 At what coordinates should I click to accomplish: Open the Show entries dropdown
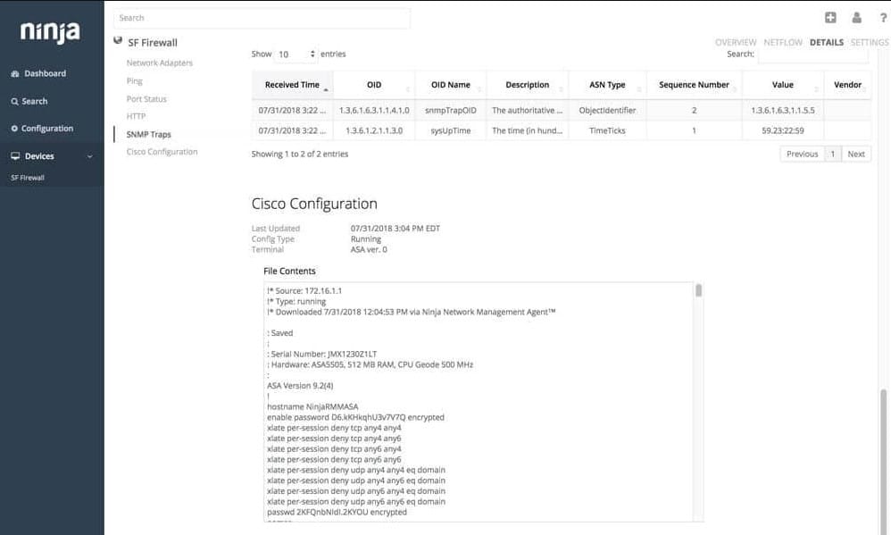click(296, 54)
